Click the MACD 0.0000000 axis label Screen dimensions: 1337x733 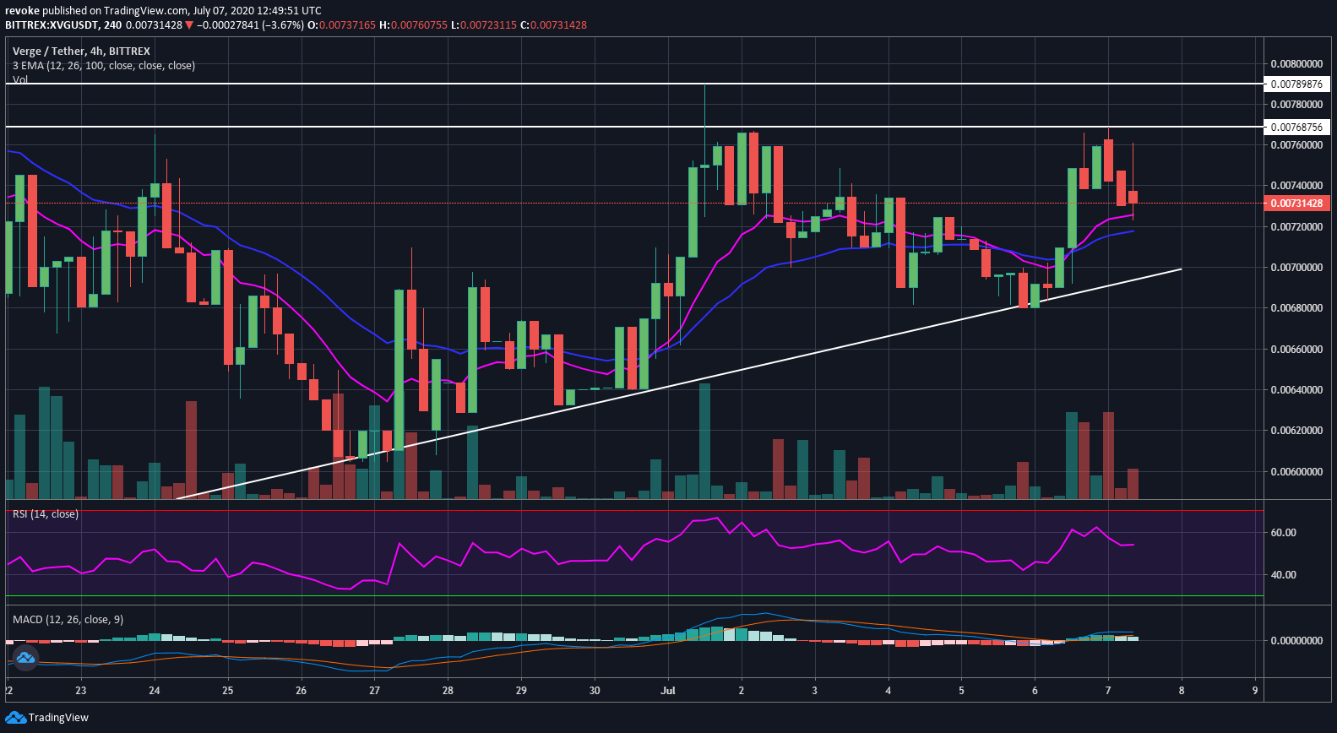[1296, 641]
